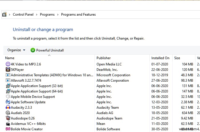Click the Powerful Uninstall button
The width and height of the screenshot is (200, 132).
coord(50,50)
